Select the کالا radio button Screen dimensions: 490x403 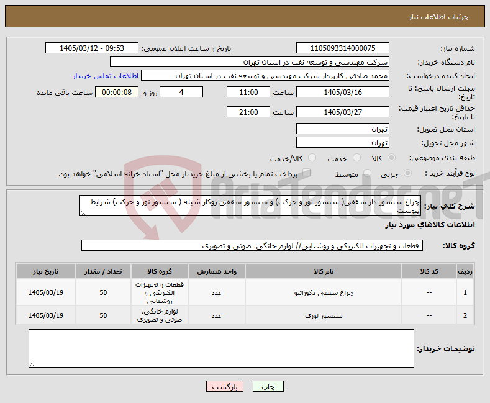[391, 158]
